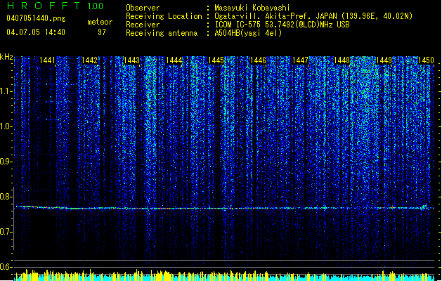This screenshot has width=442, height=281.
Task: Click the 1441 time marker
Action: (47, 60)
